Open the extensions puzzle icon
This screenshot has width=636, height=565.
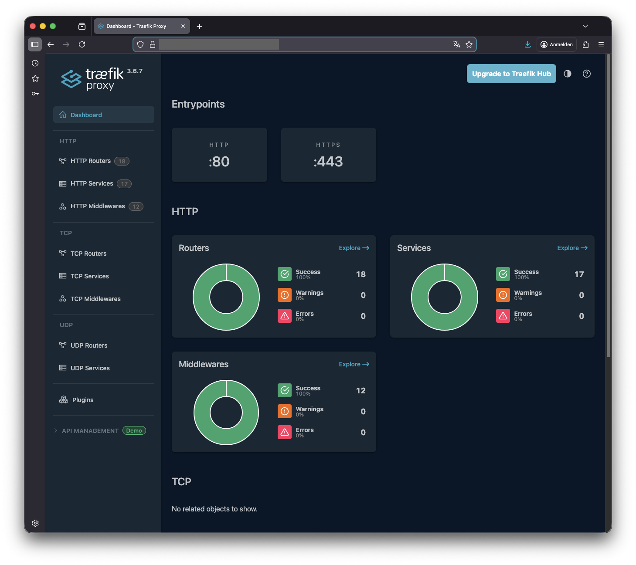[x=585, y=44]
